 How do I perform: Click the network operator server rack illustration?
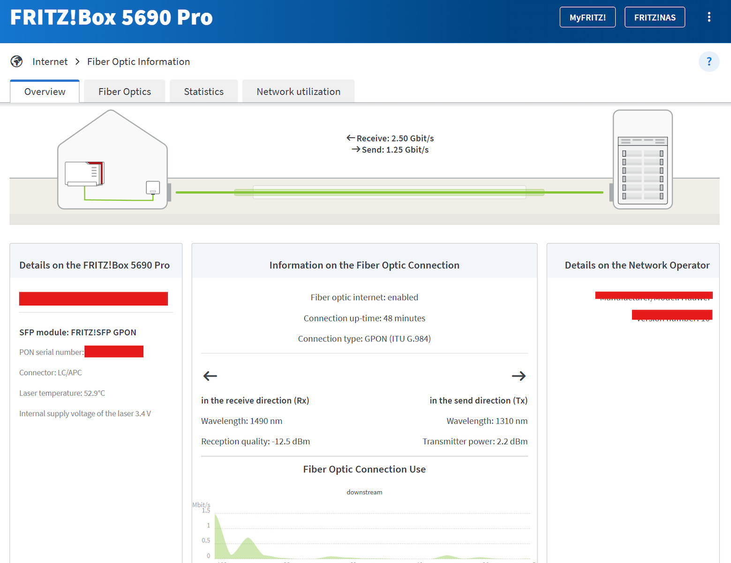(x=643, y=160)
